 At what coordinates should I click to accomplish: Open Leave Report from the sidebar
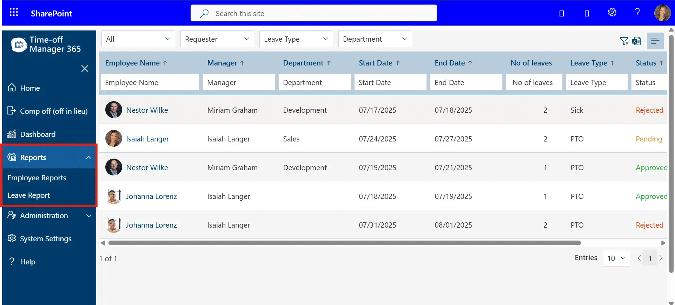(29, 195)
